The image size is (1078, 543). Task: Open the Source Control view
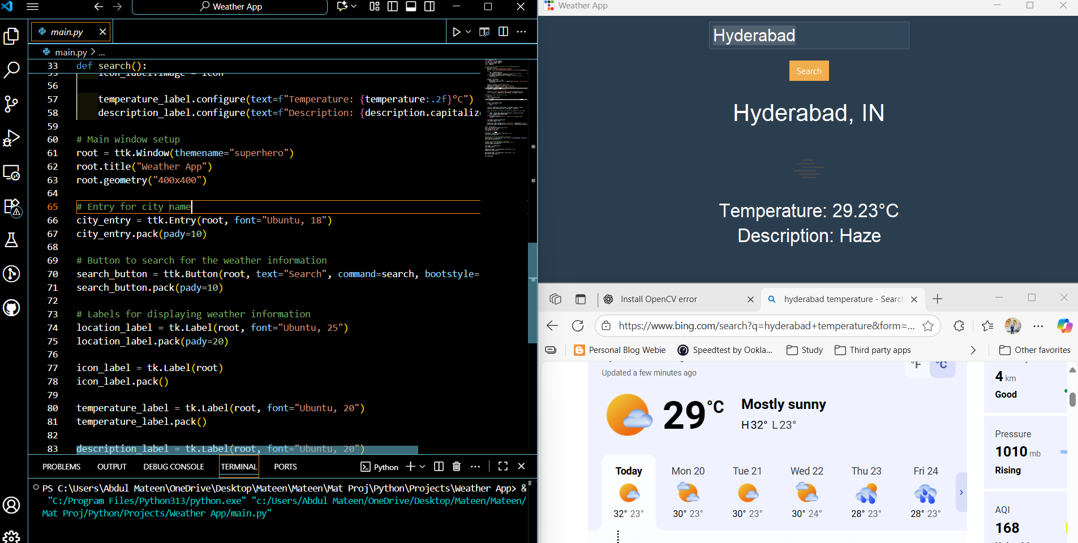coord(12,104)
